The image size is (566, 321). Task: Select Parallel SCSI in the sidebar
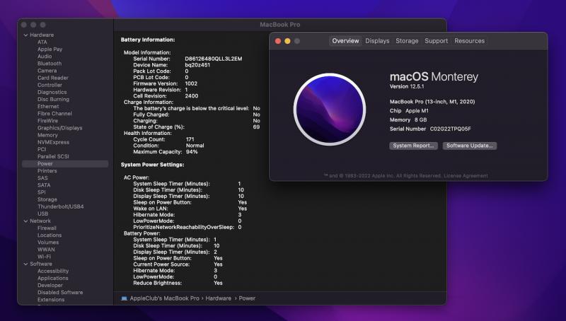53,156
